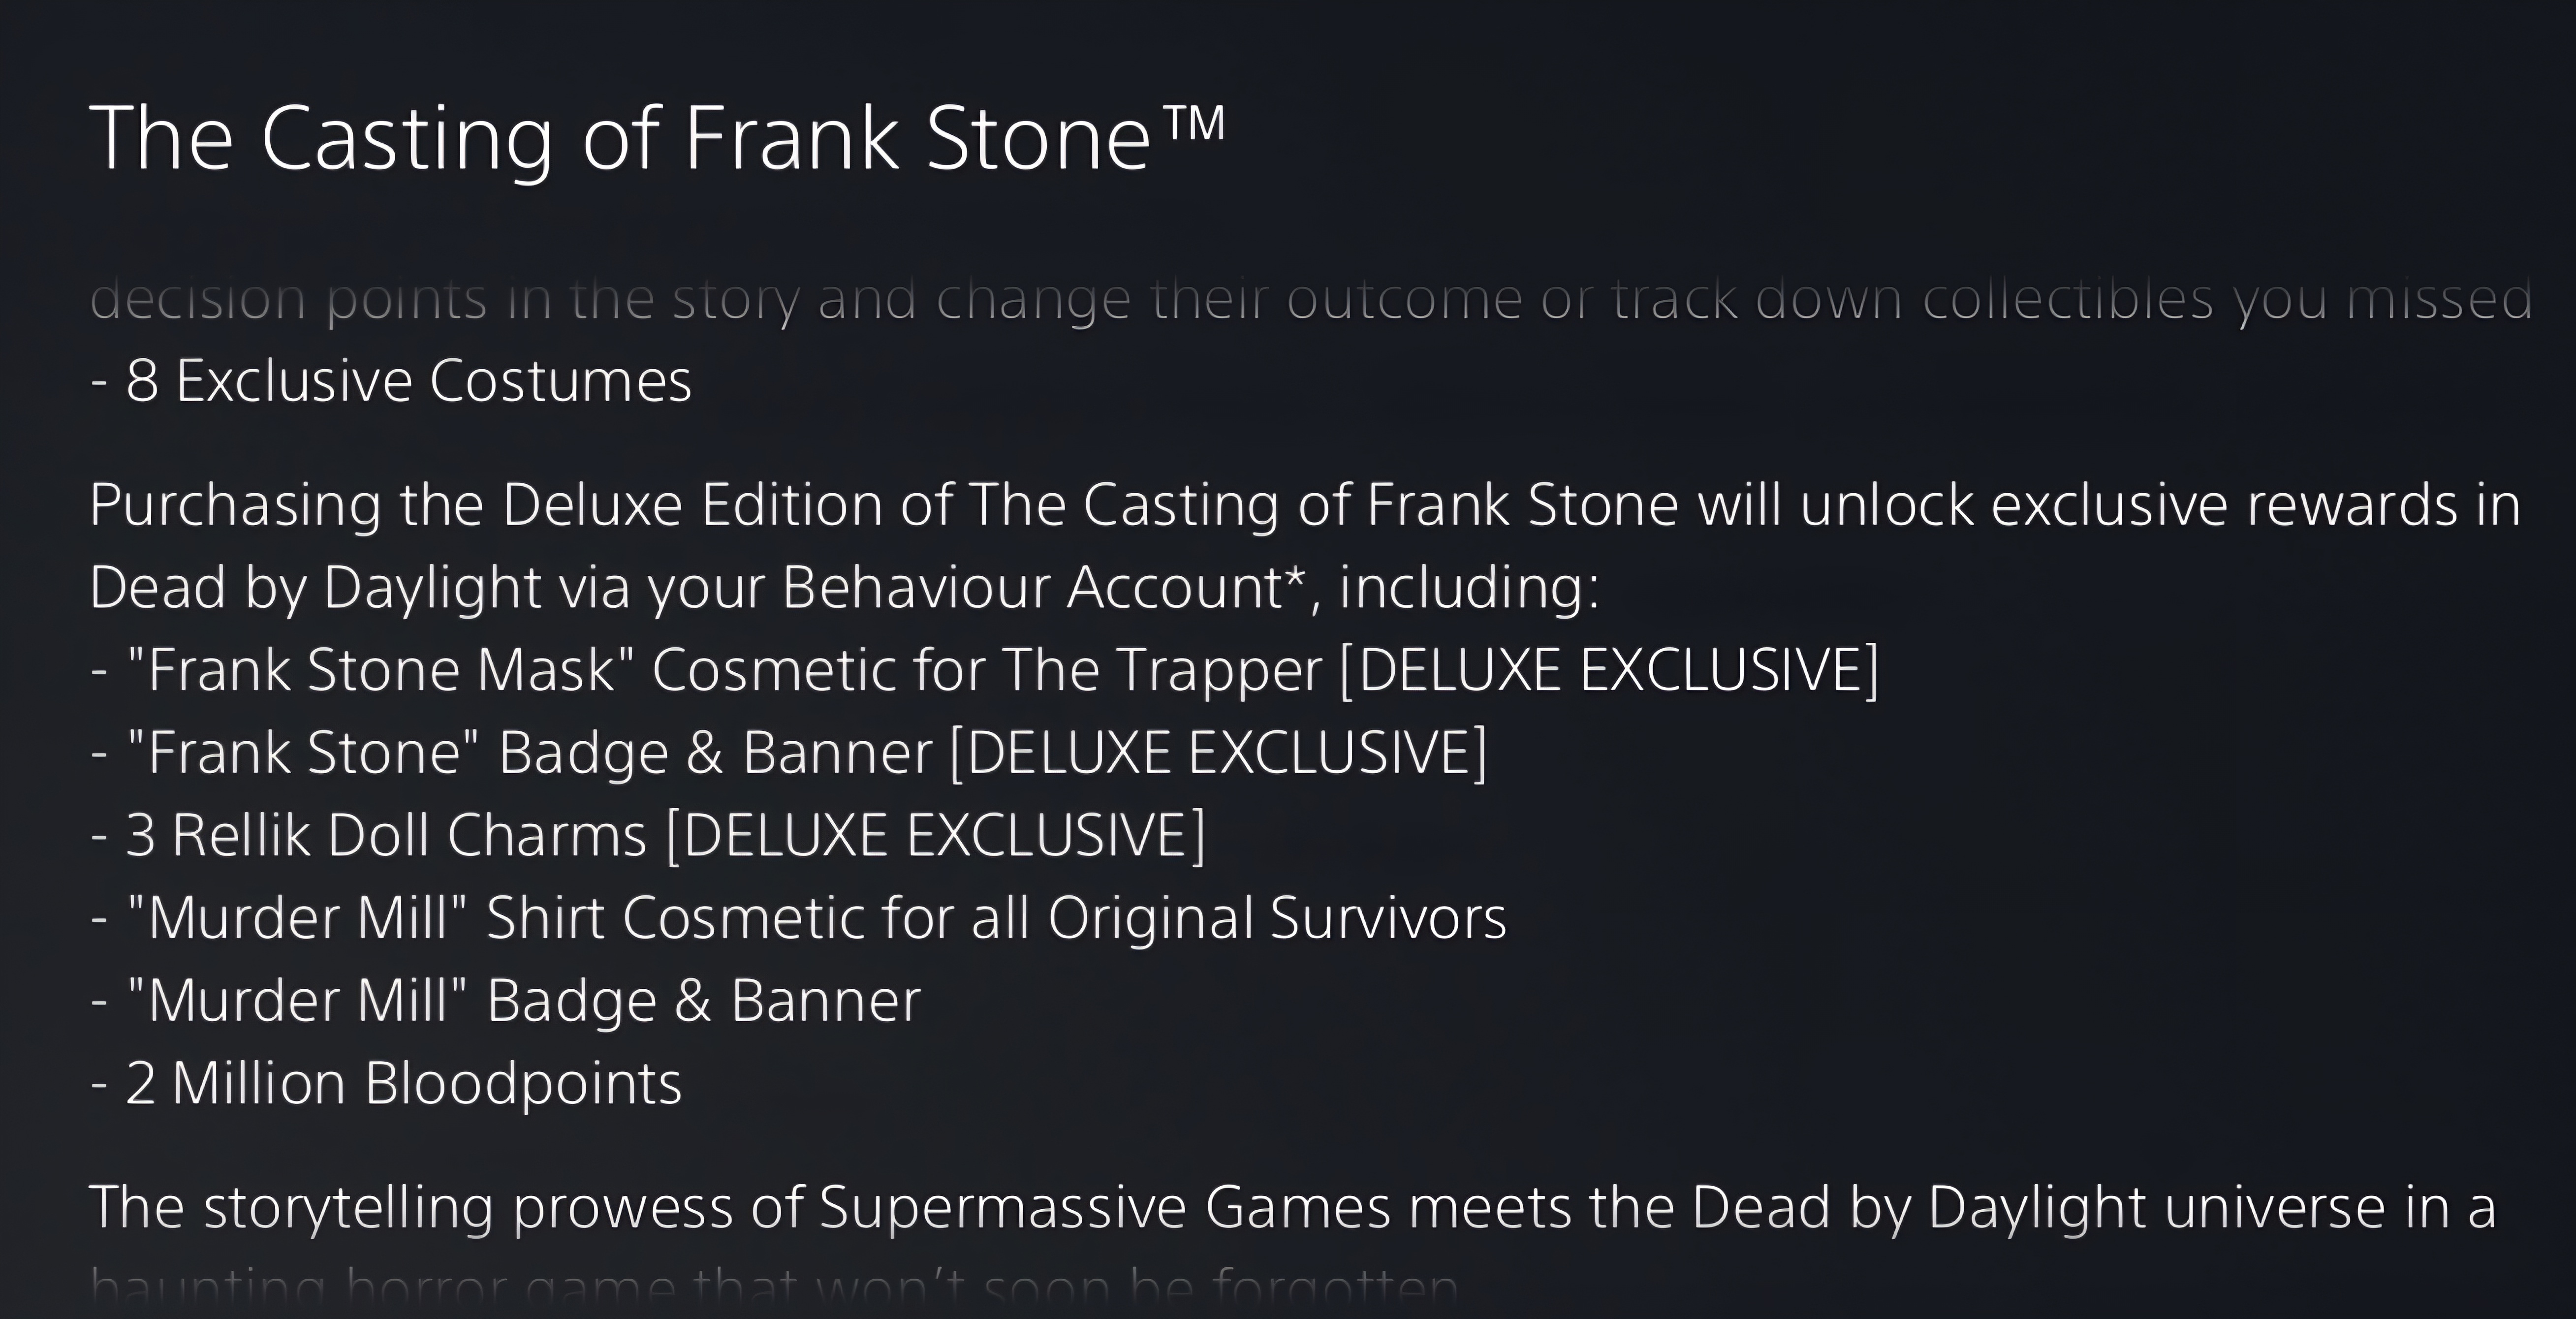Screen dimensions: 2576x1319
Task: Click DELUXE EXCLUSIVE tag on Frank Stone Badge line
Action: pyautogui.click(x=1217, y=752)
